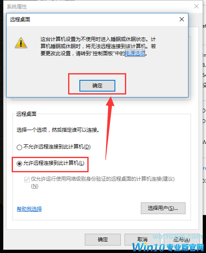
Task: Click 应用(A) button
Action: click(x=182, y=240)
